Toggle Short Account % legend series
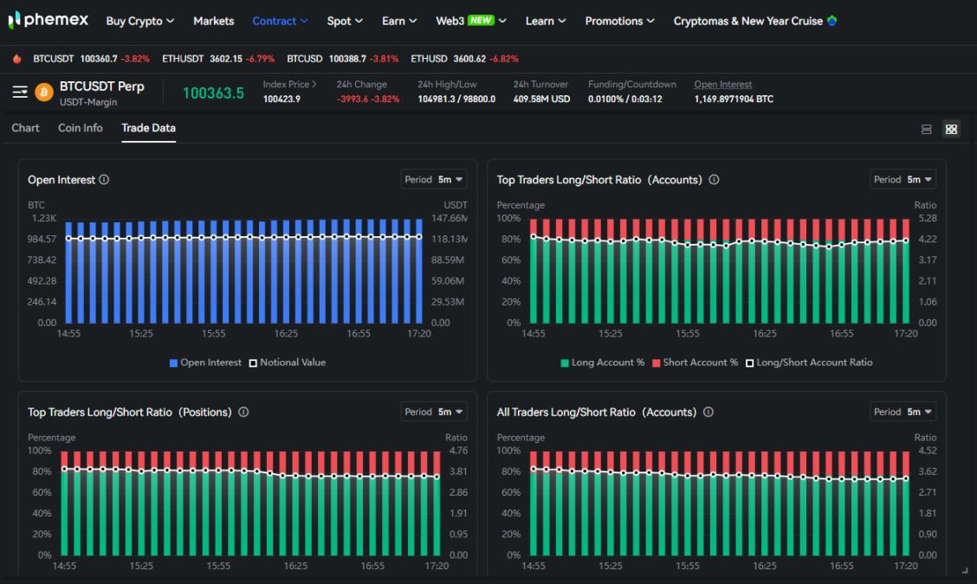The width and height of the screenshot is (977, 584). point(695,363)
